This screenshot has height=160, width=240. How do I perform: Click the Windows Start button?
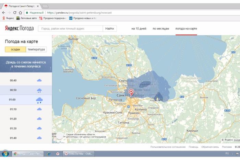point(5,154)
